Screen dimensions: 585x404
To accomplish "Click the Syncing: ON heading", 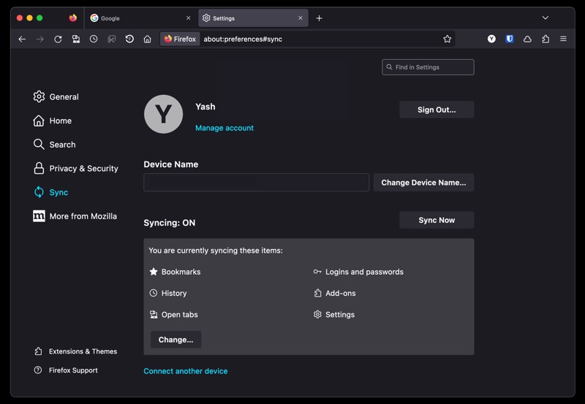I will point(170,223).
